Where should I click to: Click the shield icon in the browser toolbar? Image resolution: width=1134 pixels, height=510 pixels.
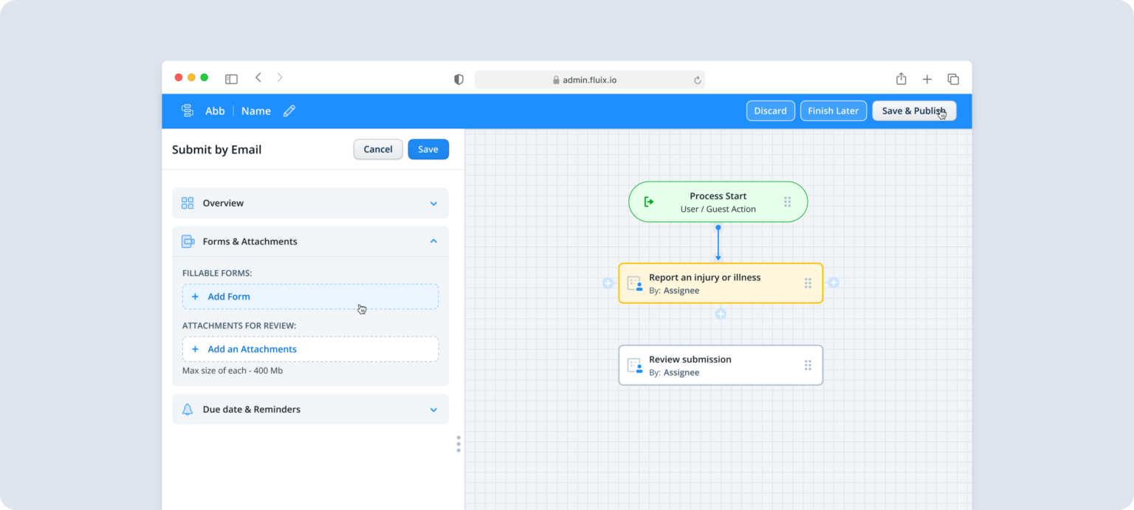coord(458,79)
